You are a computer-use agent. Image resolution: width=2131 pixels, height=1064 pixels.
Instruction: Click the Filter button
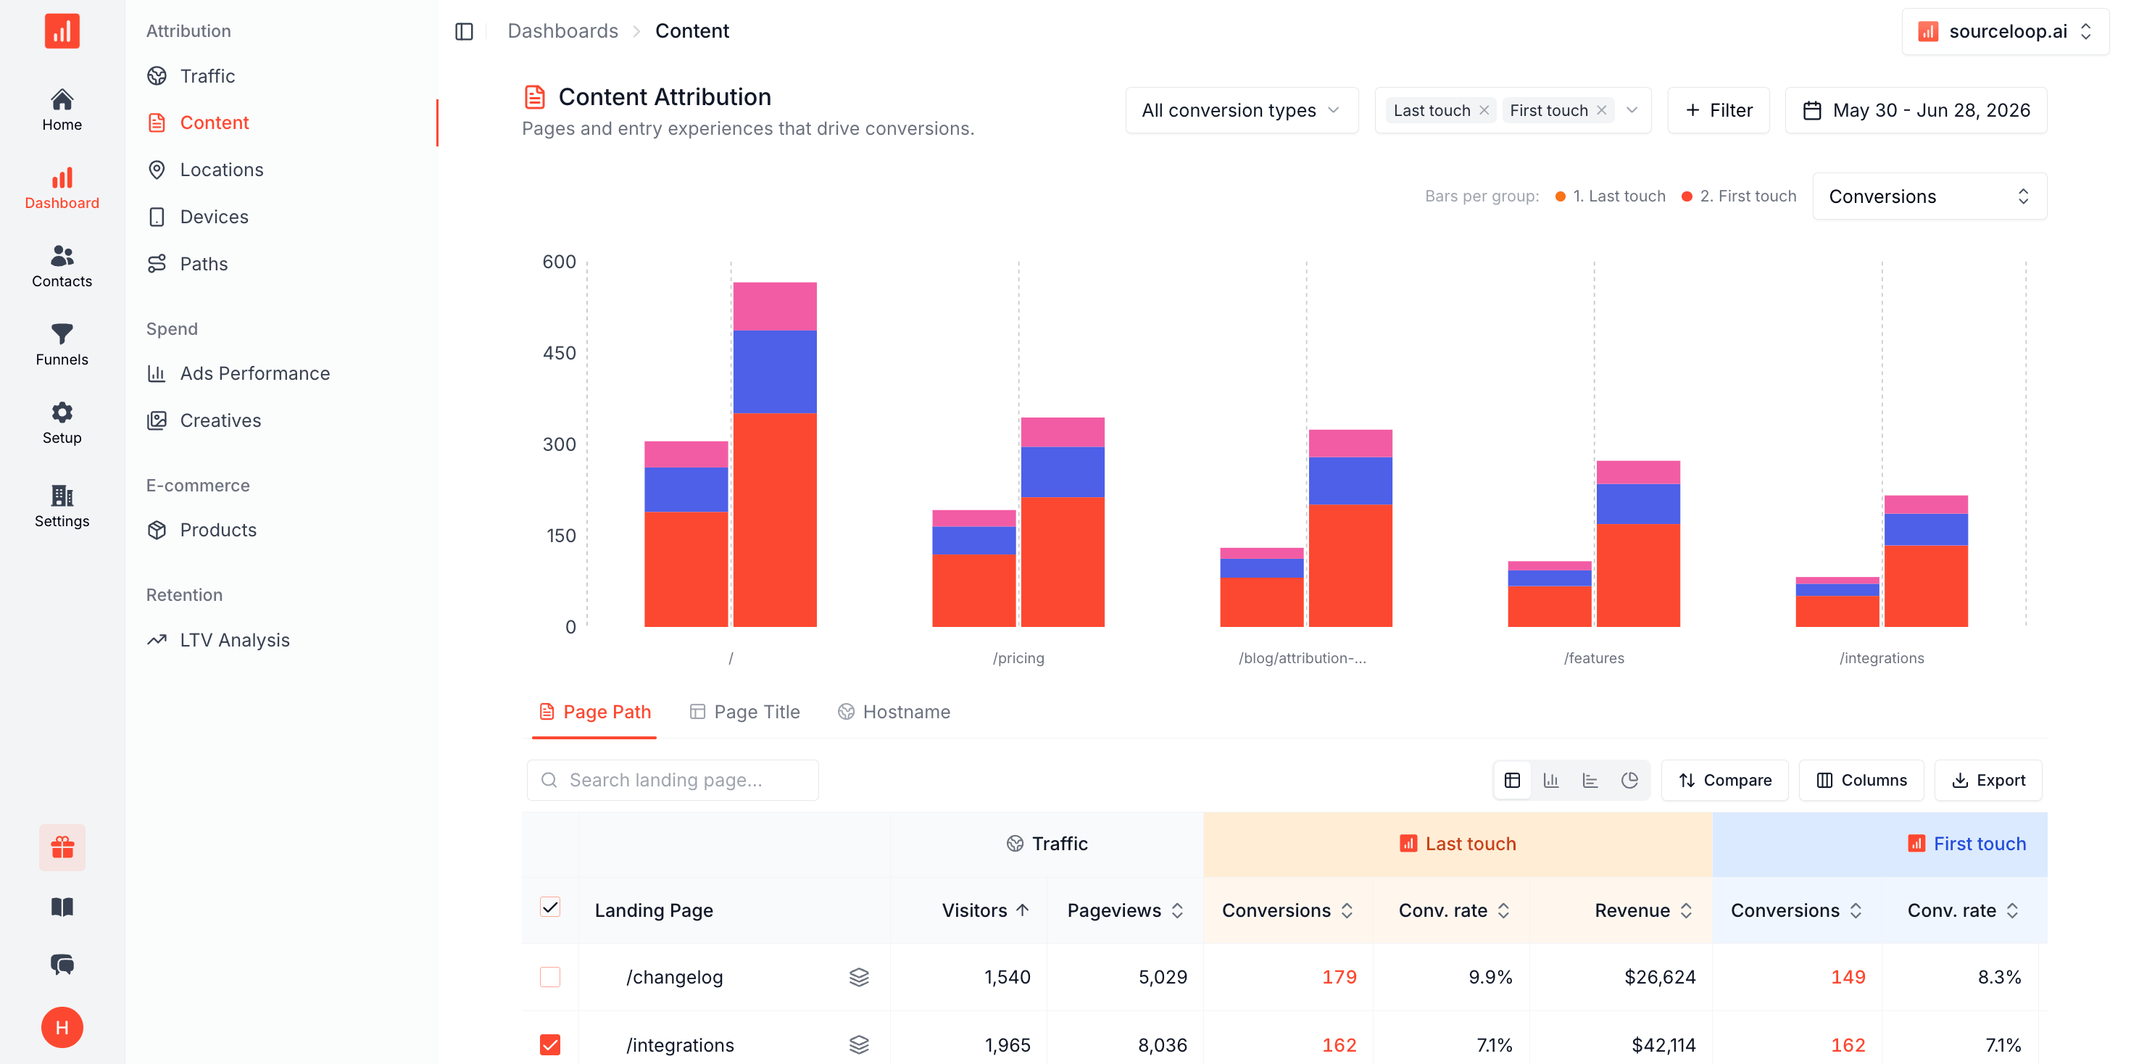tap(1719, 110)
